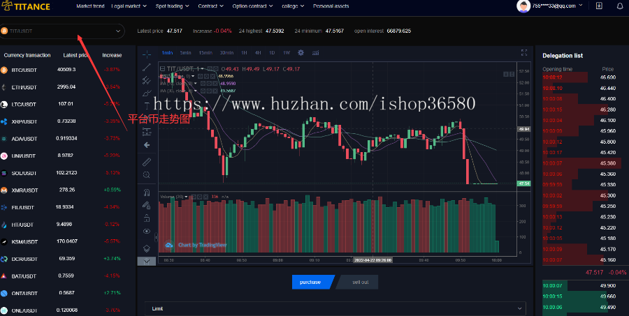Click the user avatar picture
Image resolution: width=629 pixels, height=316 pixels.
pos(523,6)
